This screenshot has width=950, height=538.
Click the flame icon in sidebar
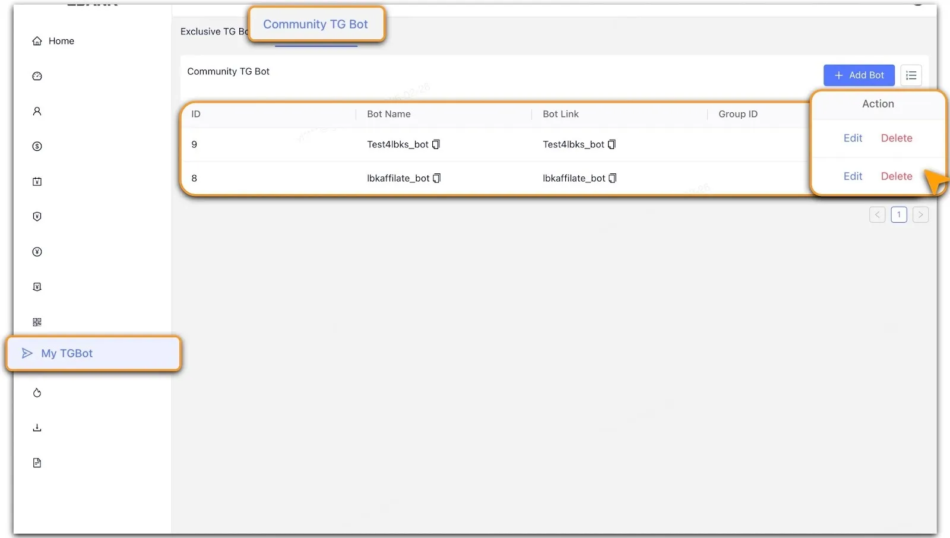point(37,393)
